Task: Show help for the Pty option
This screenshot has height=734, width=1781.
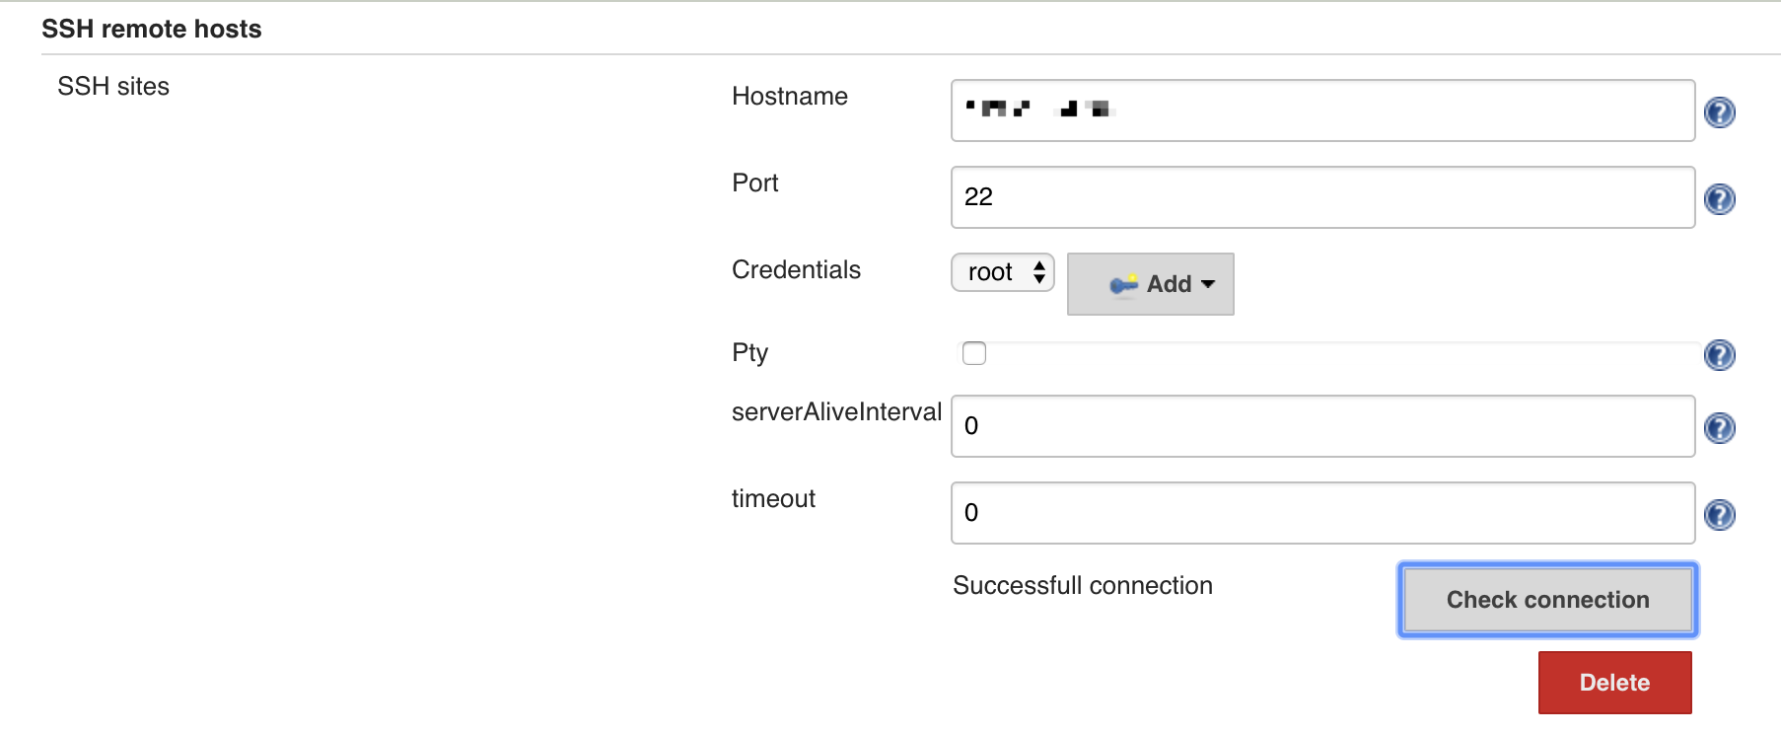Action: tap(1719, 355)
